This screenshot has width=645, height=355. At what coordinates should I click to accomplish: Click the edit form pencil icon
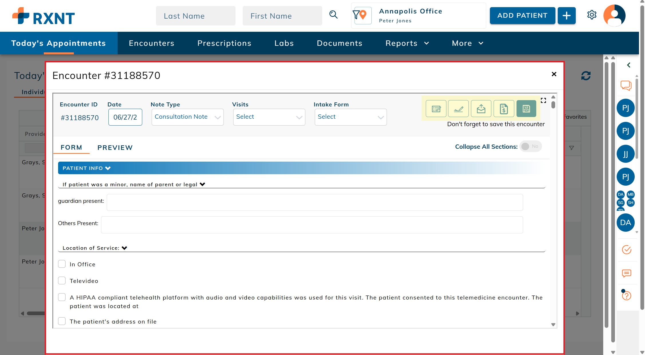(436, 109)
